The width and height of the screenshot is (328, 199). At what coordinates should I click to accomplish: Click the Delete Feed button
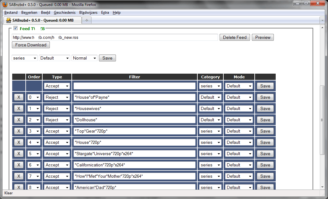pyautogui.click(x=235, y=38)
